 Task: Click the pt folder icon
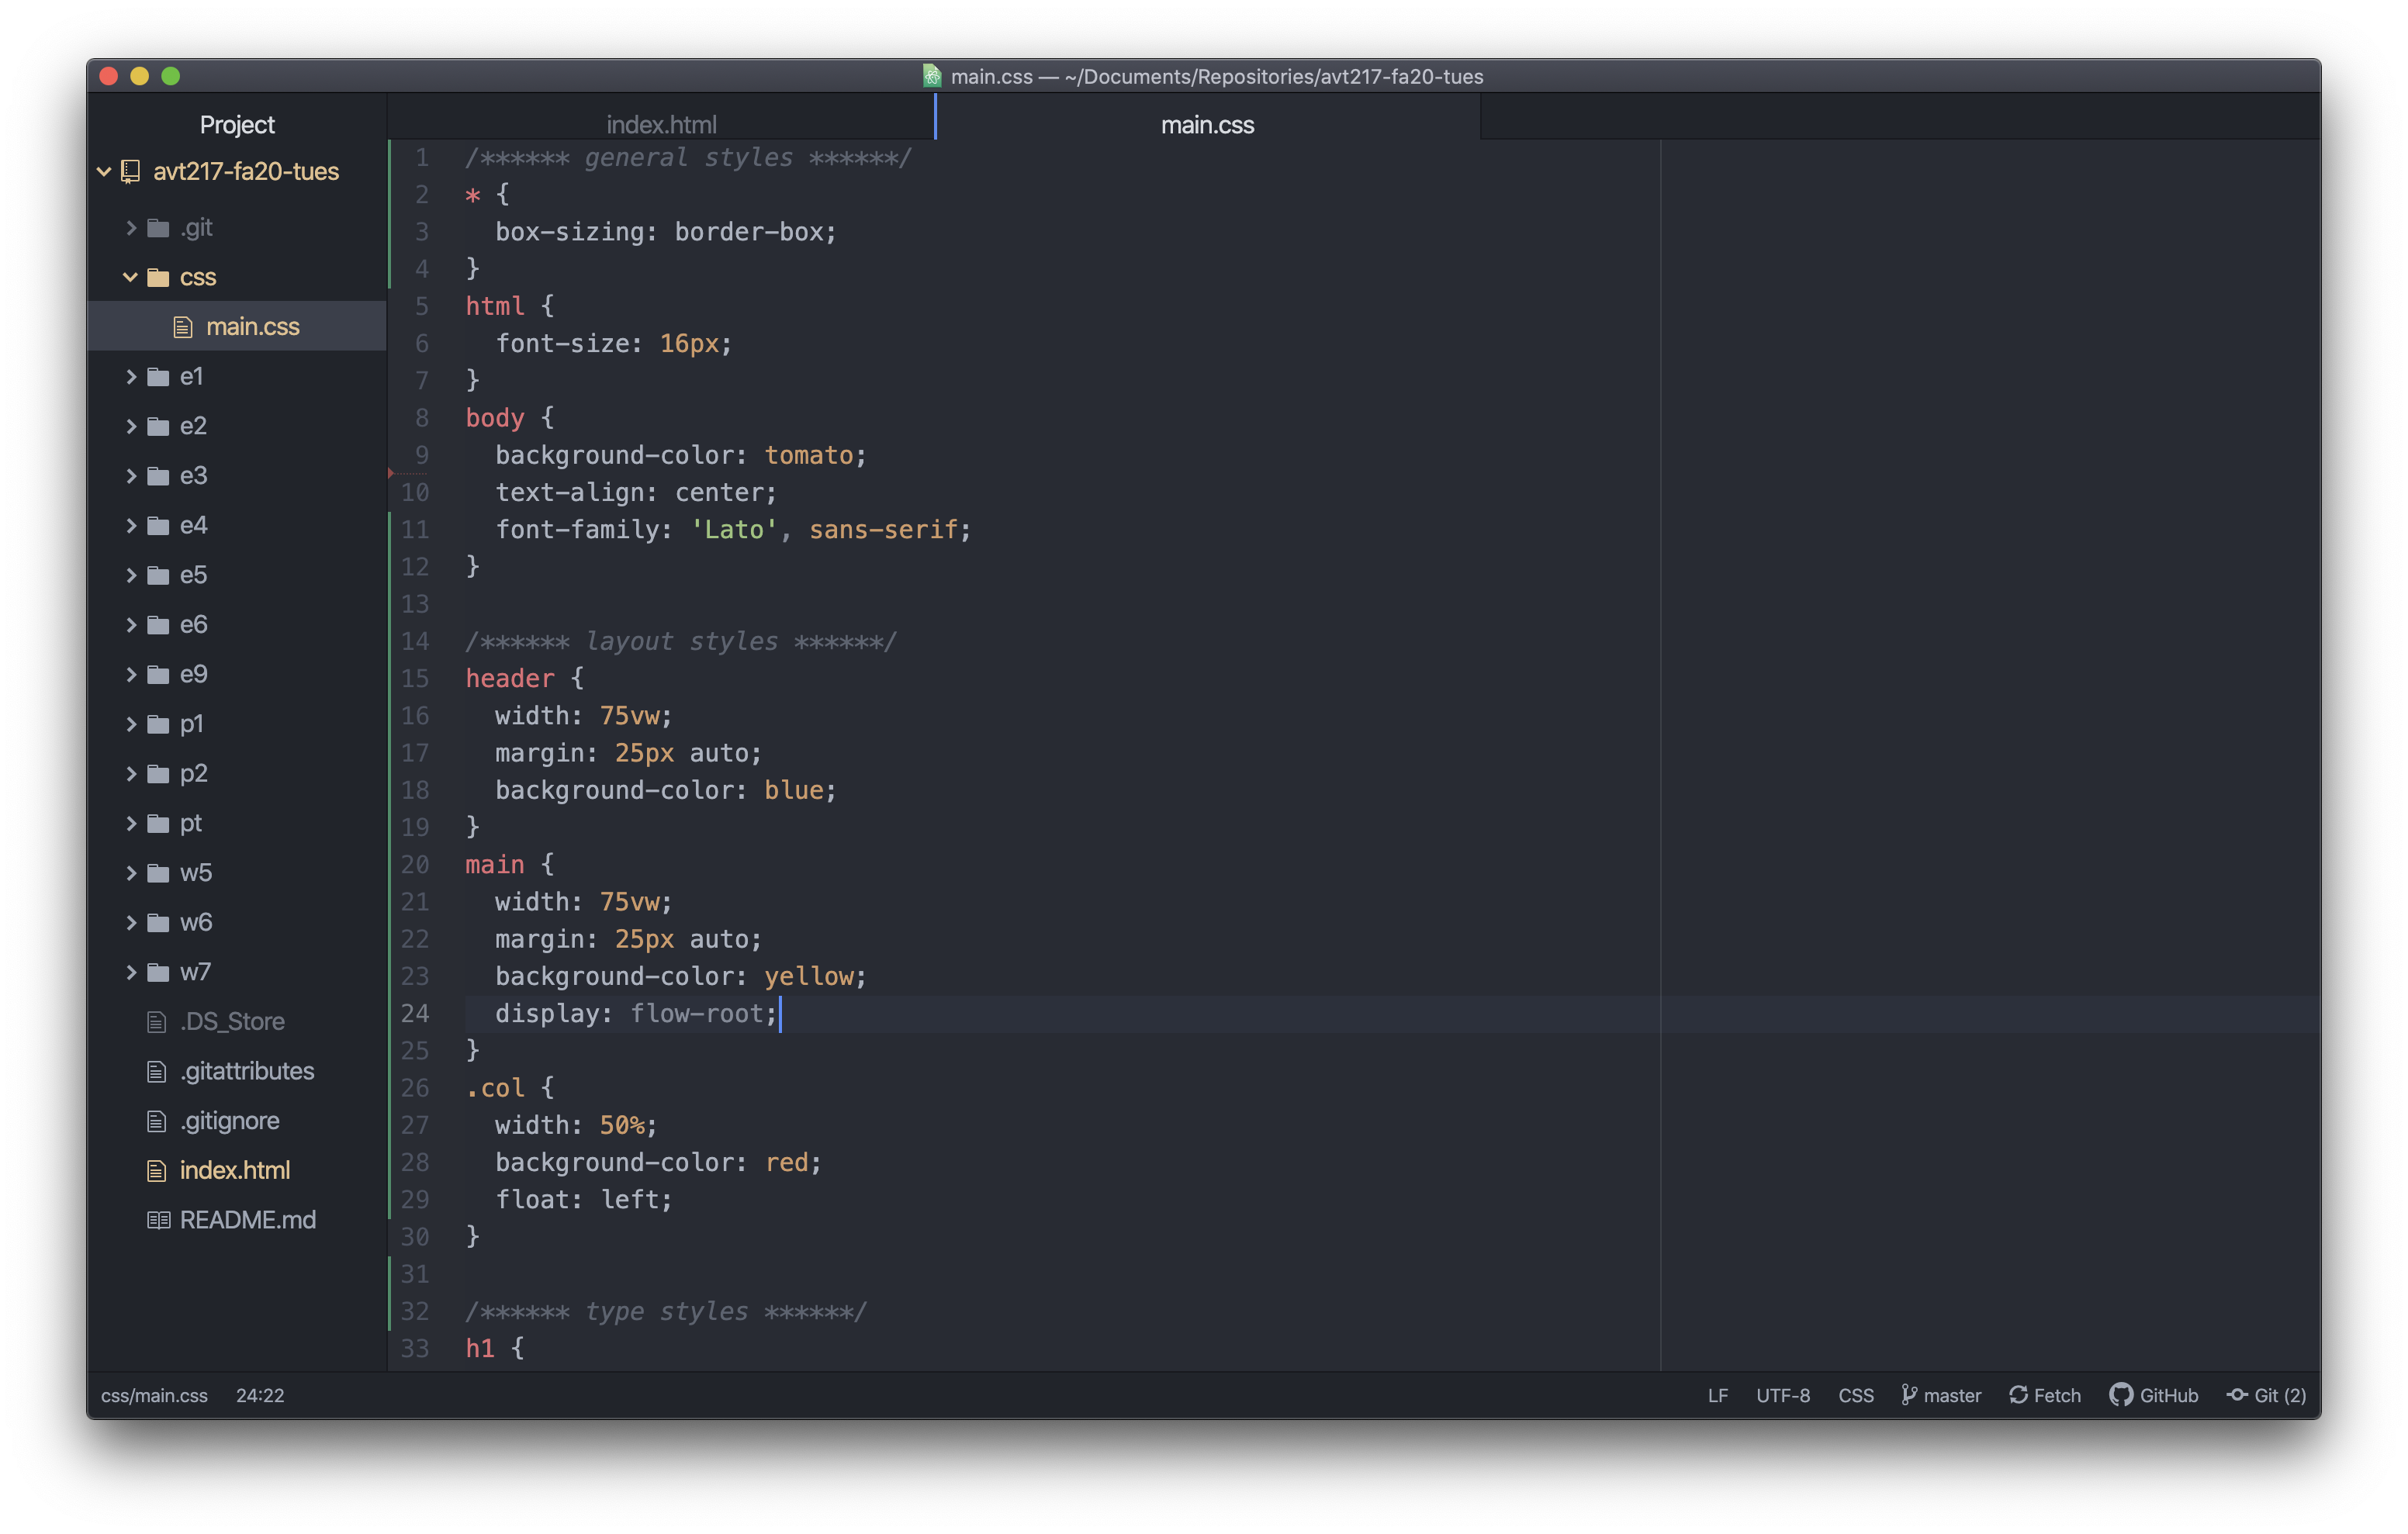158,823
